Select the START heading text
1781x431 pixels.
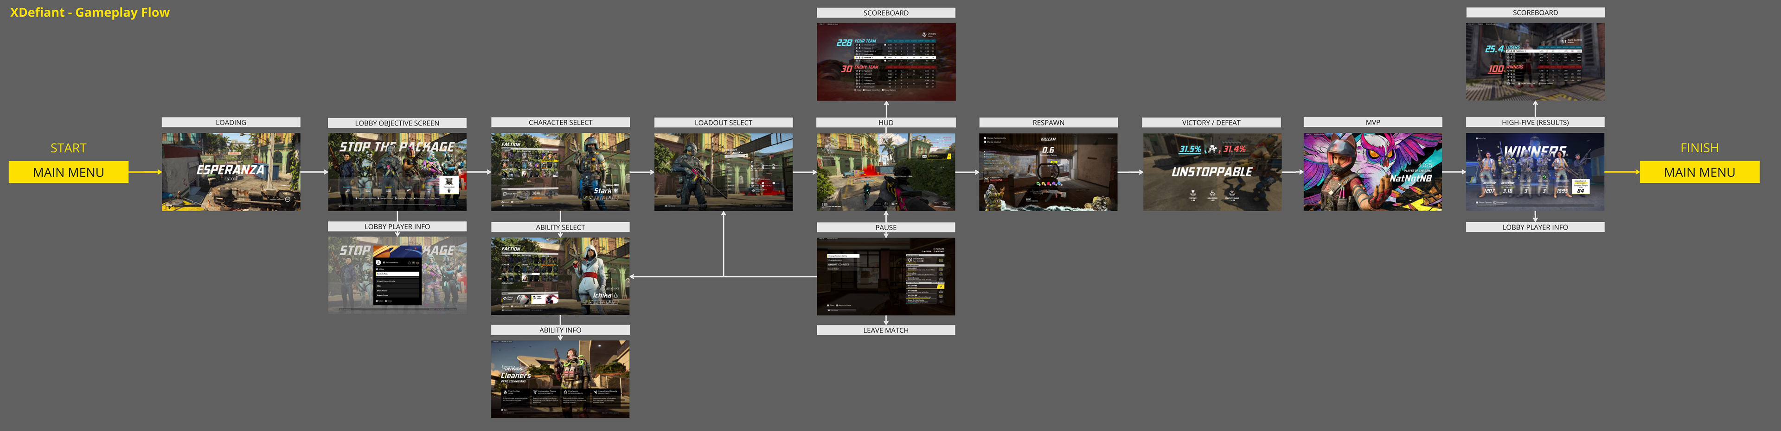click(69, 148)
